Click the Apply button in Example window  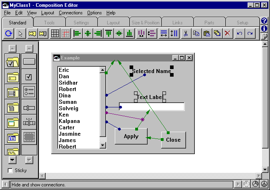click(x=131, y=136)
